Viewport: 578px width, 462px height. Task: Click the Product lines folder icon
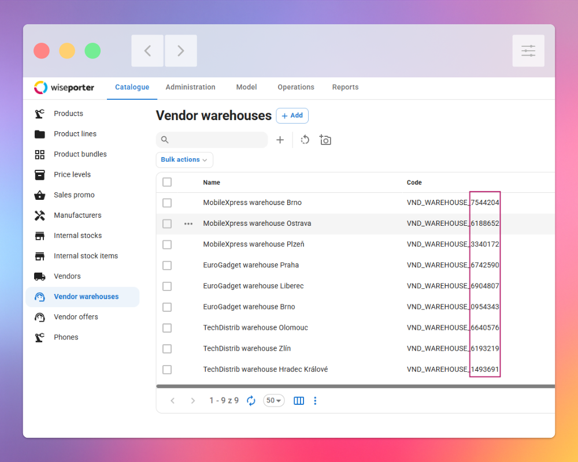click(40, 134)
